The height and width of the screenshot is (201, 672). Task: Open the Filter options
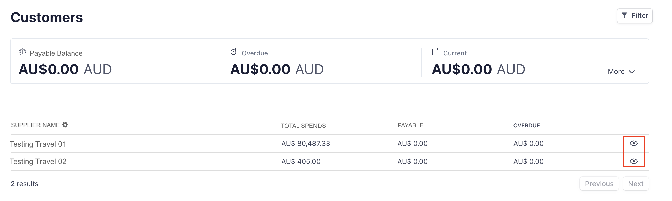(x=635, y=16)
